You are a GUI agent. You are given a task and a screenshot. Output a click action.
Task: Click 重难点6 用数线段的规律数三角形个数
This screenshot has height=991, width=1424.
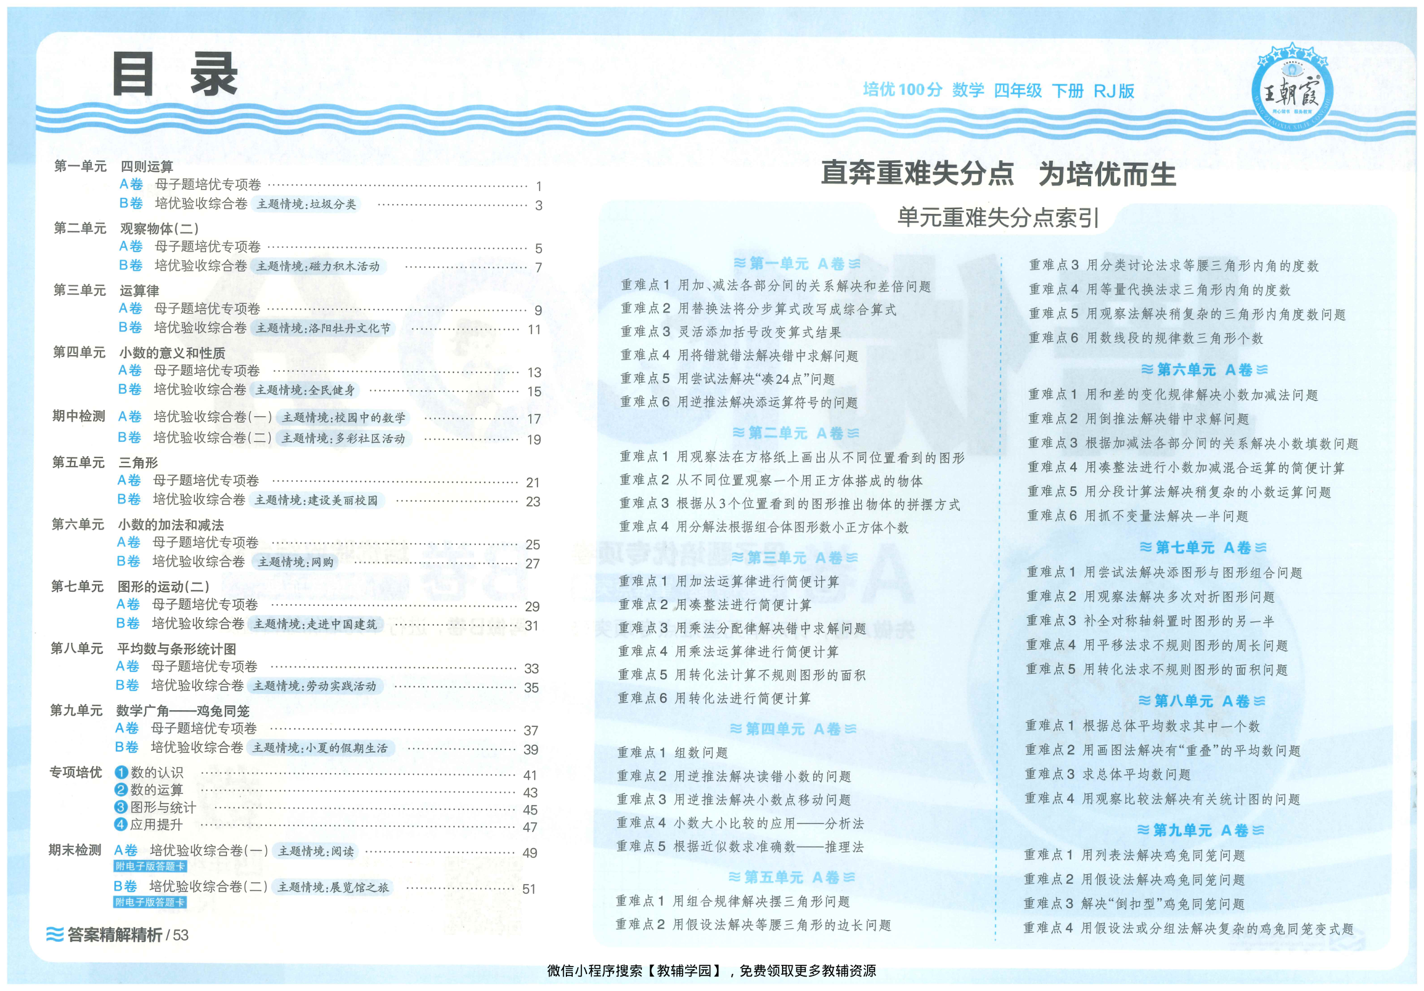coord(1146,338)
